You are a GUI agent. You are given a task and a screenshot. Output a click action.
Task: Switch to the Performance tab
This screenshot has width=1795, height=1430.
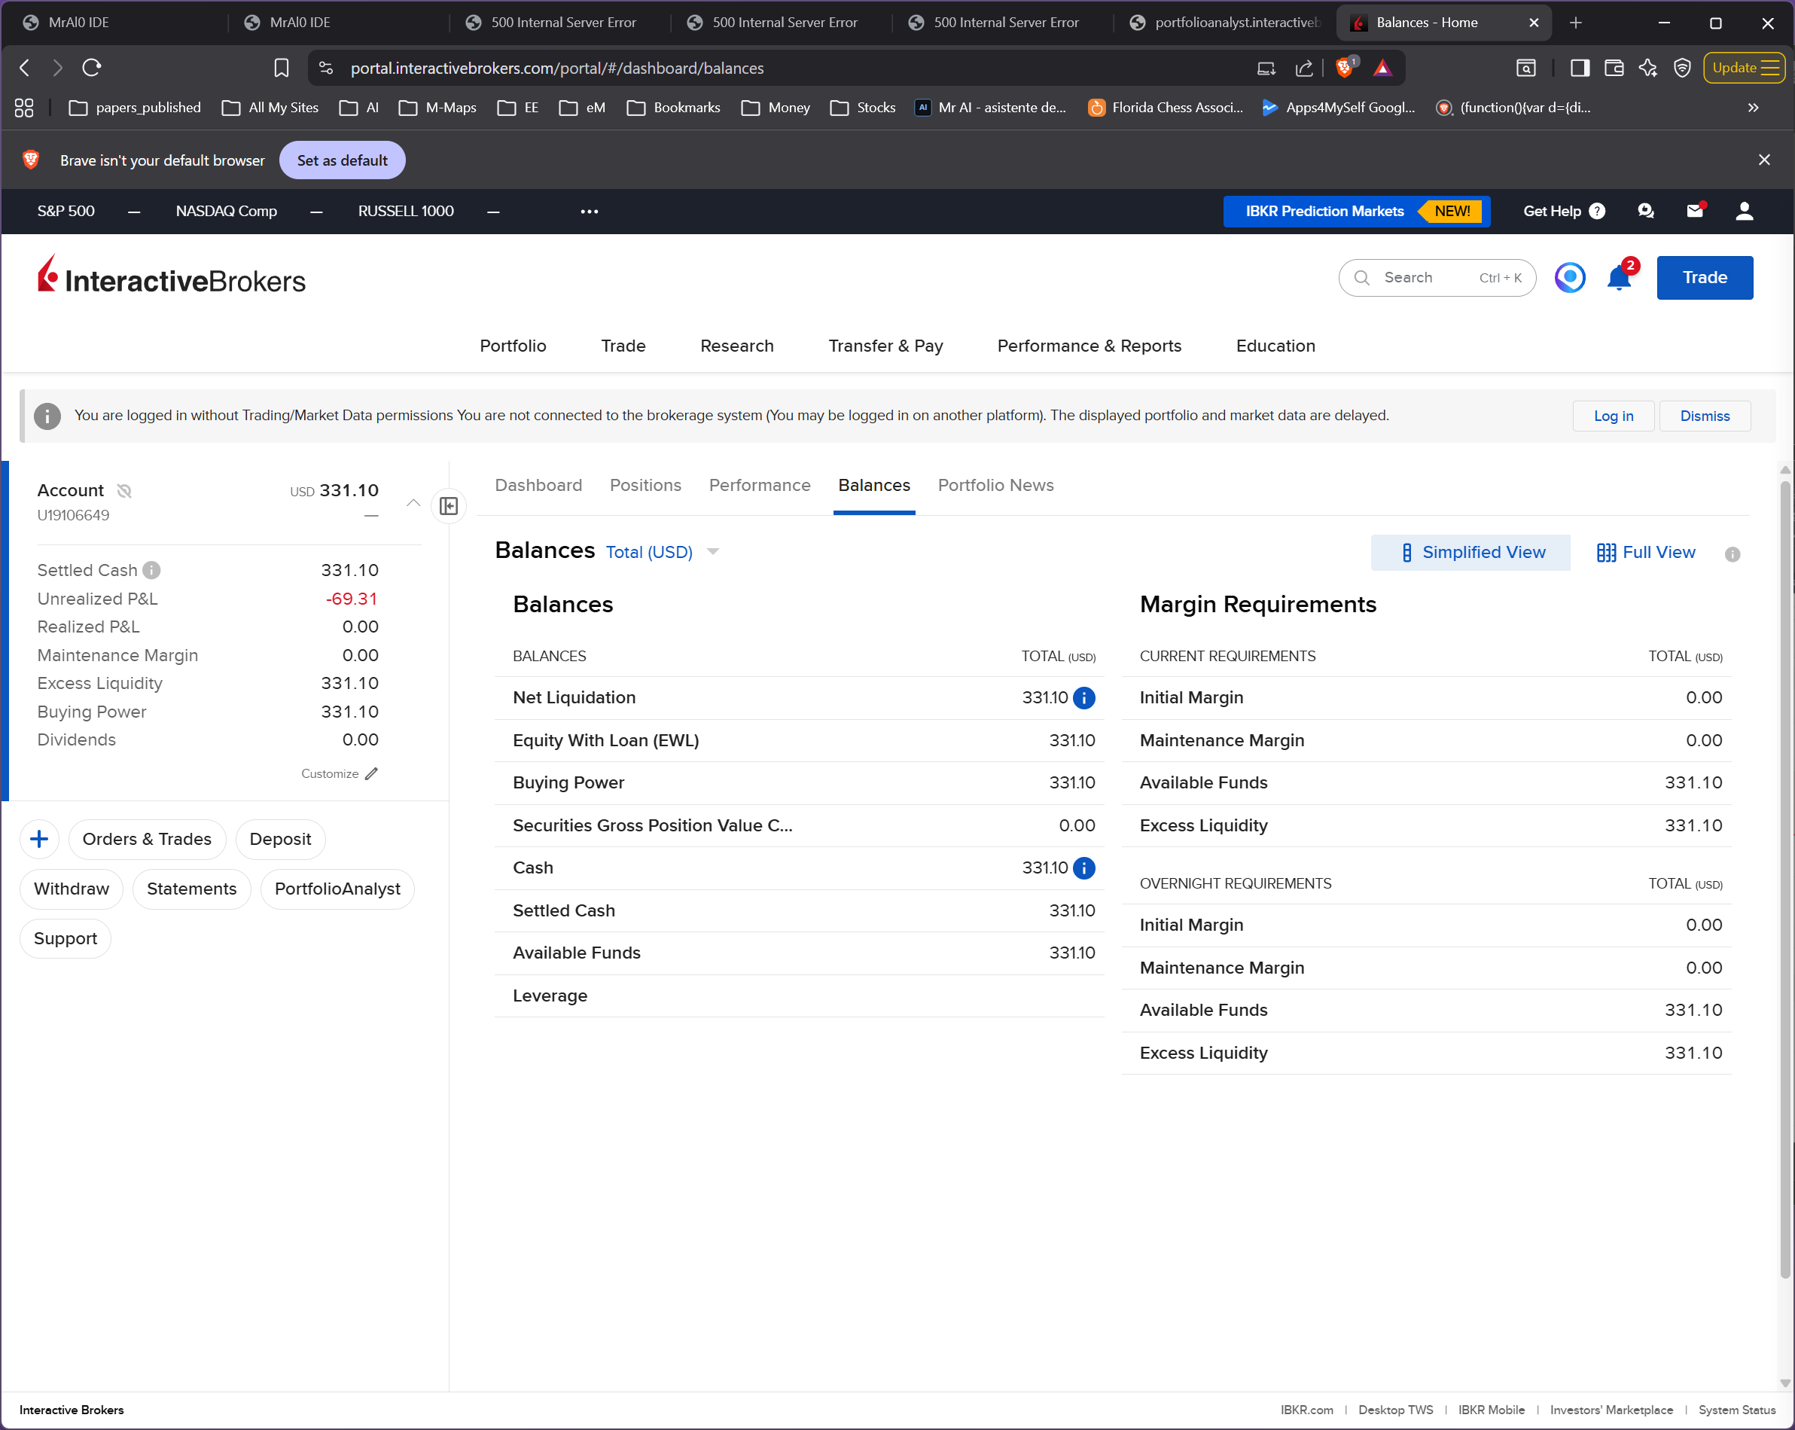click(x=759, y=486)
